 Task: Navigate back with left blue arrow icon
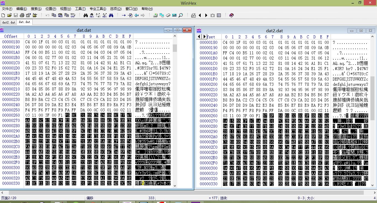pyautogui.click(x=136, y=15)
